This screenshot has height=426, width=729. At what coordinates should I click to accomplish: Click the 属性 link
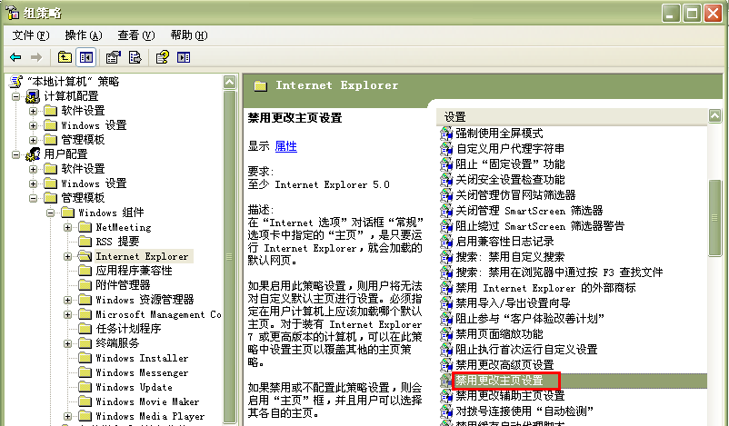click(286, 146)
